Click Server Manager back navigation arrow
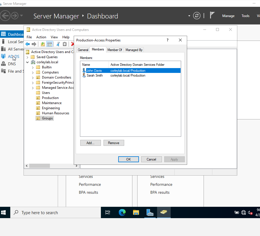This screenshot has height=236, width=260. [x=5, y=16]
